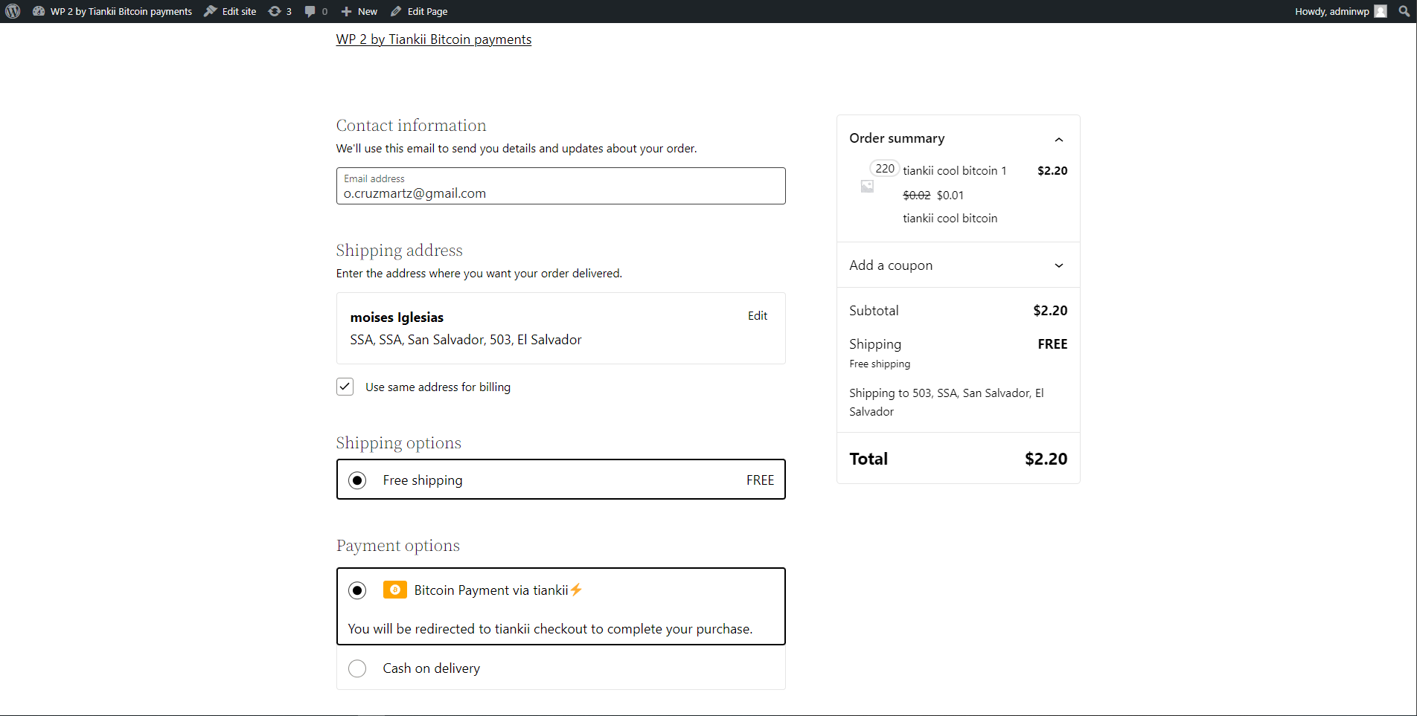1417x716 pixels.
Task: Open the dashboard gauge icon for the site
Action: (x=39, y=11)
